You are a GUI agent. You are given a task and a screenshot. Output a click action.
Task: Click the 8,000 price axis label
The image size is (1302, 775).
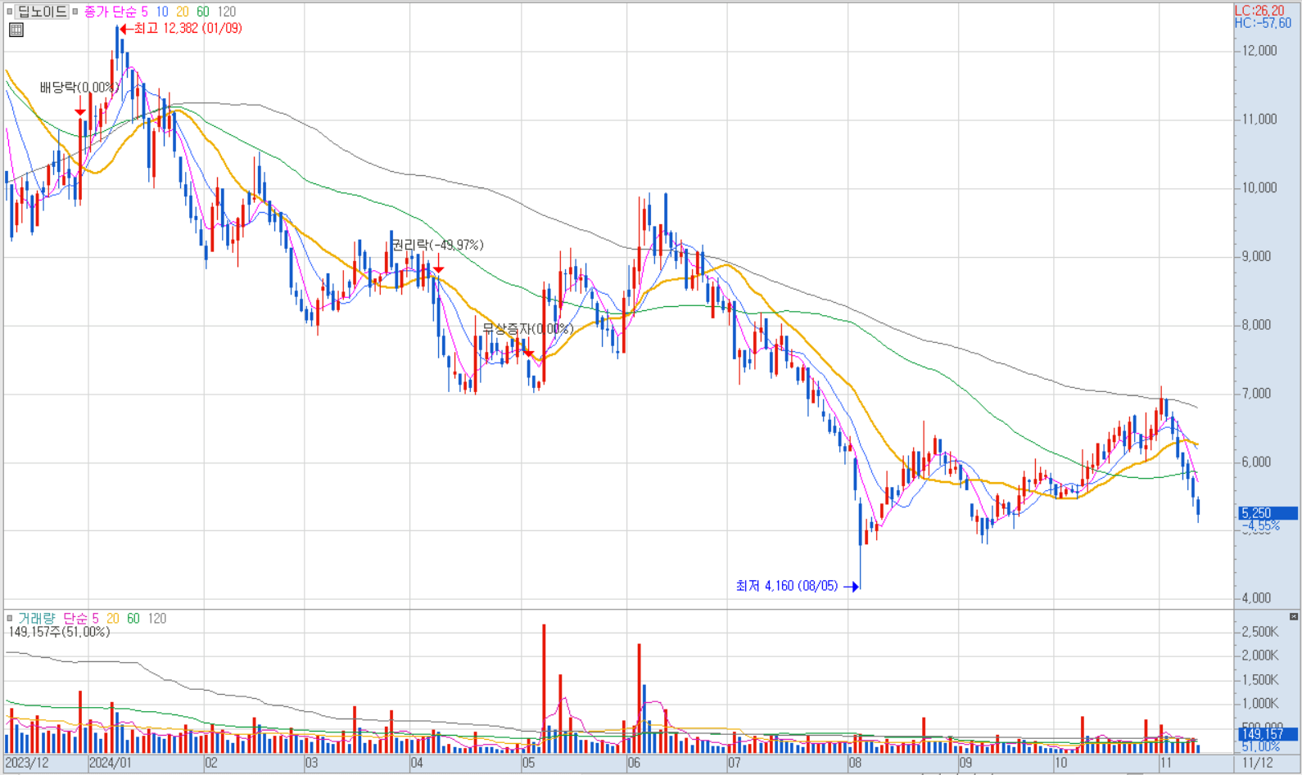tap(1257, 326)
